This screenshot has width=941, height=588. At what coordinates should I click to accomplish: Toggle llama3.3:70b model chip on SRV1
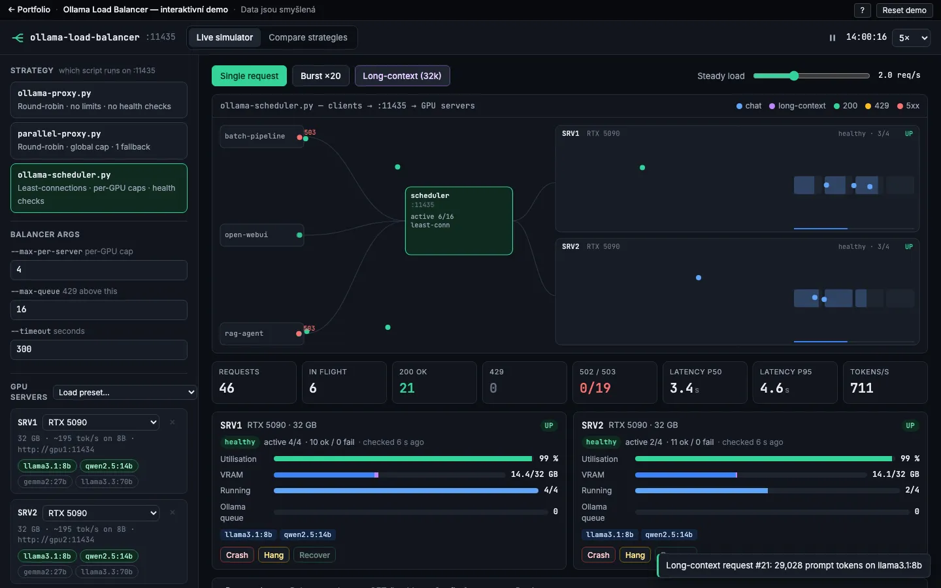107,482
